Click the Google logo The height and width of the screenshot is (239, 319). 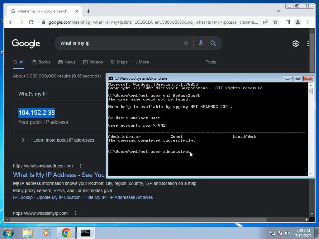[26, 43]
